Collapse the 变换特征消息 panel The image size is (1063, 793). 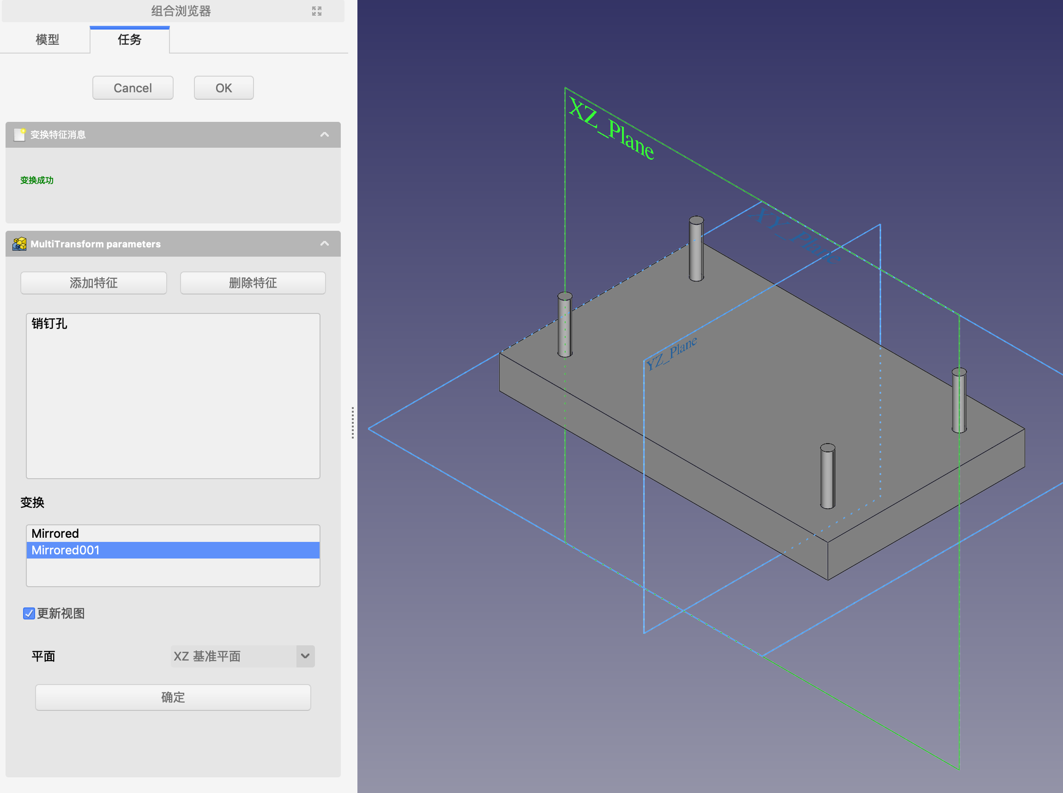coord(325,134)
